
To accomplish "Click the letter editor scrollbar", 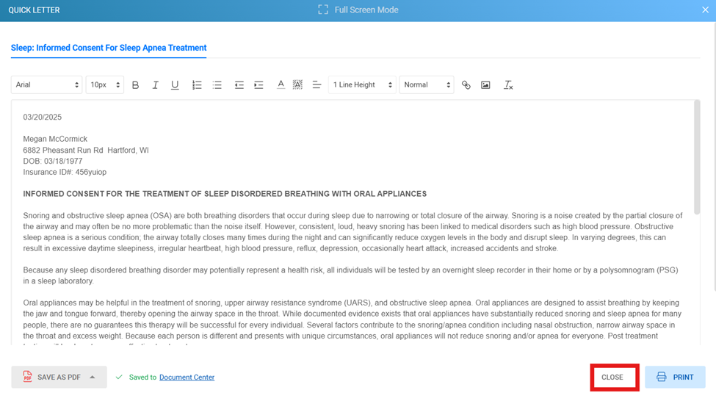I will [697, 157].
